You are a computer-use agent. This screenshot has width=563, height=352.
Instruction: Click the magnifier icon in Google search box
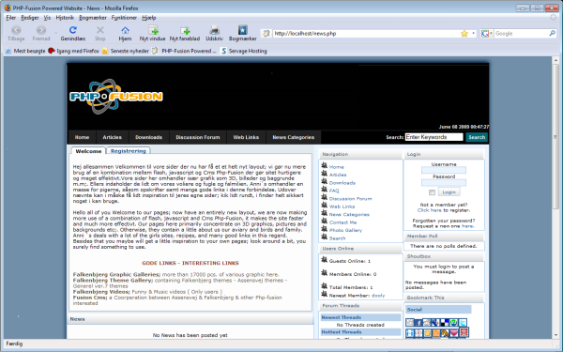(x=552, y=34)
